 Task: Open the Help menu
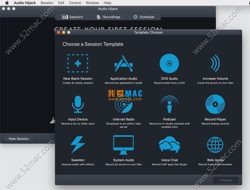tap(107, 3)
